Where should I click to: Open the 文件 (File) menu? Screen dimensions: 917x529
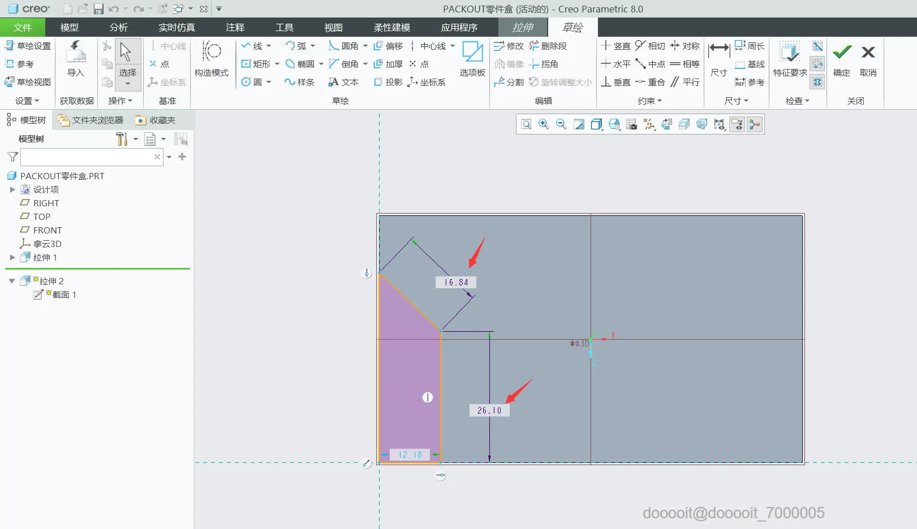(x=23, y=27)
